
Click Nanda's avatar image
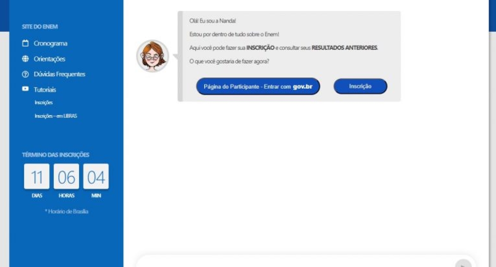click(153, 56)
